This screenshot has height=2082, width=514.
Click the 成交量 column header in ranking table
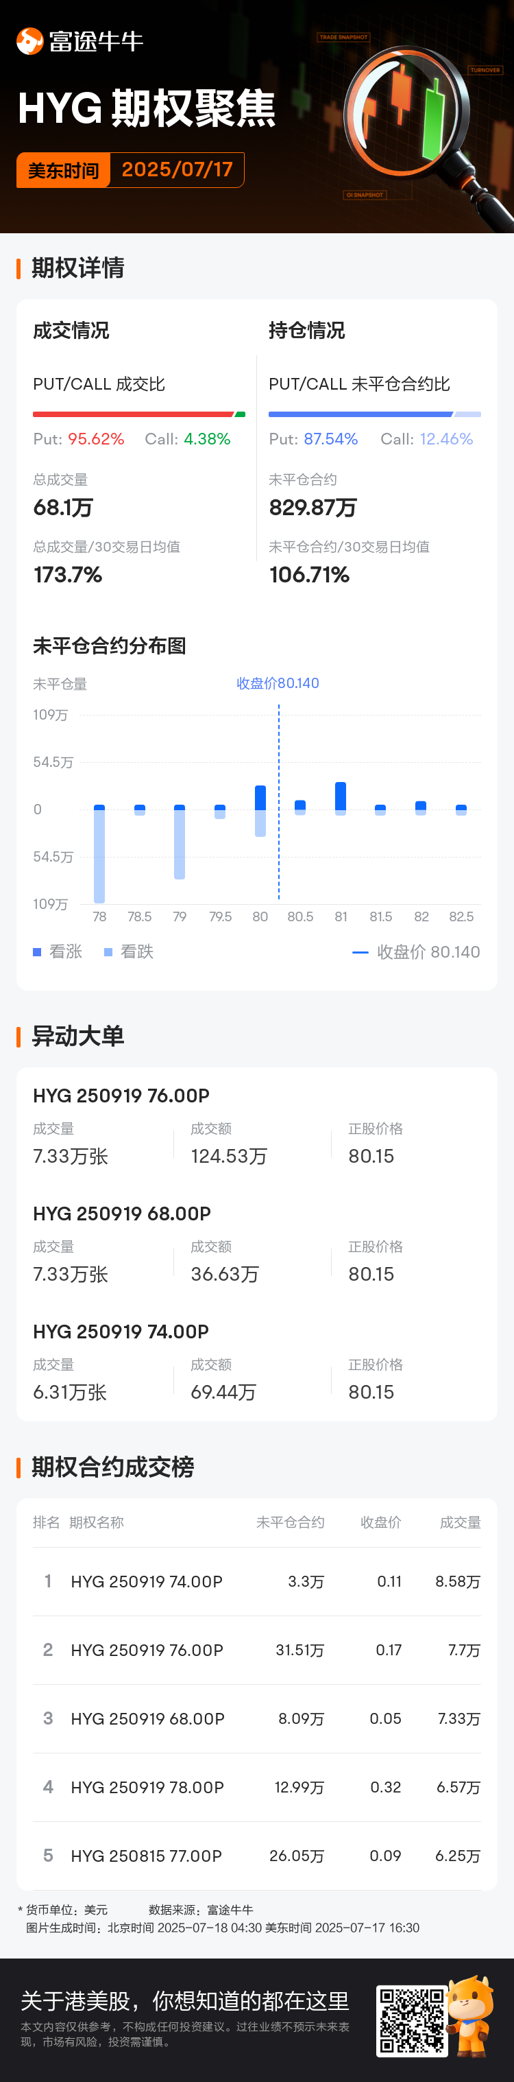click(x=460, y=1523)
